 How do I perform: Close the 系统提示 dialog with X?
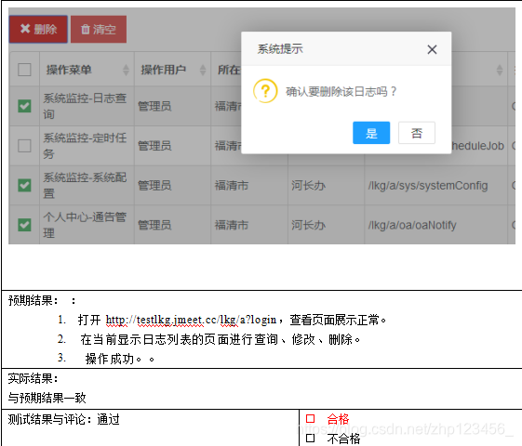point(432,49)
